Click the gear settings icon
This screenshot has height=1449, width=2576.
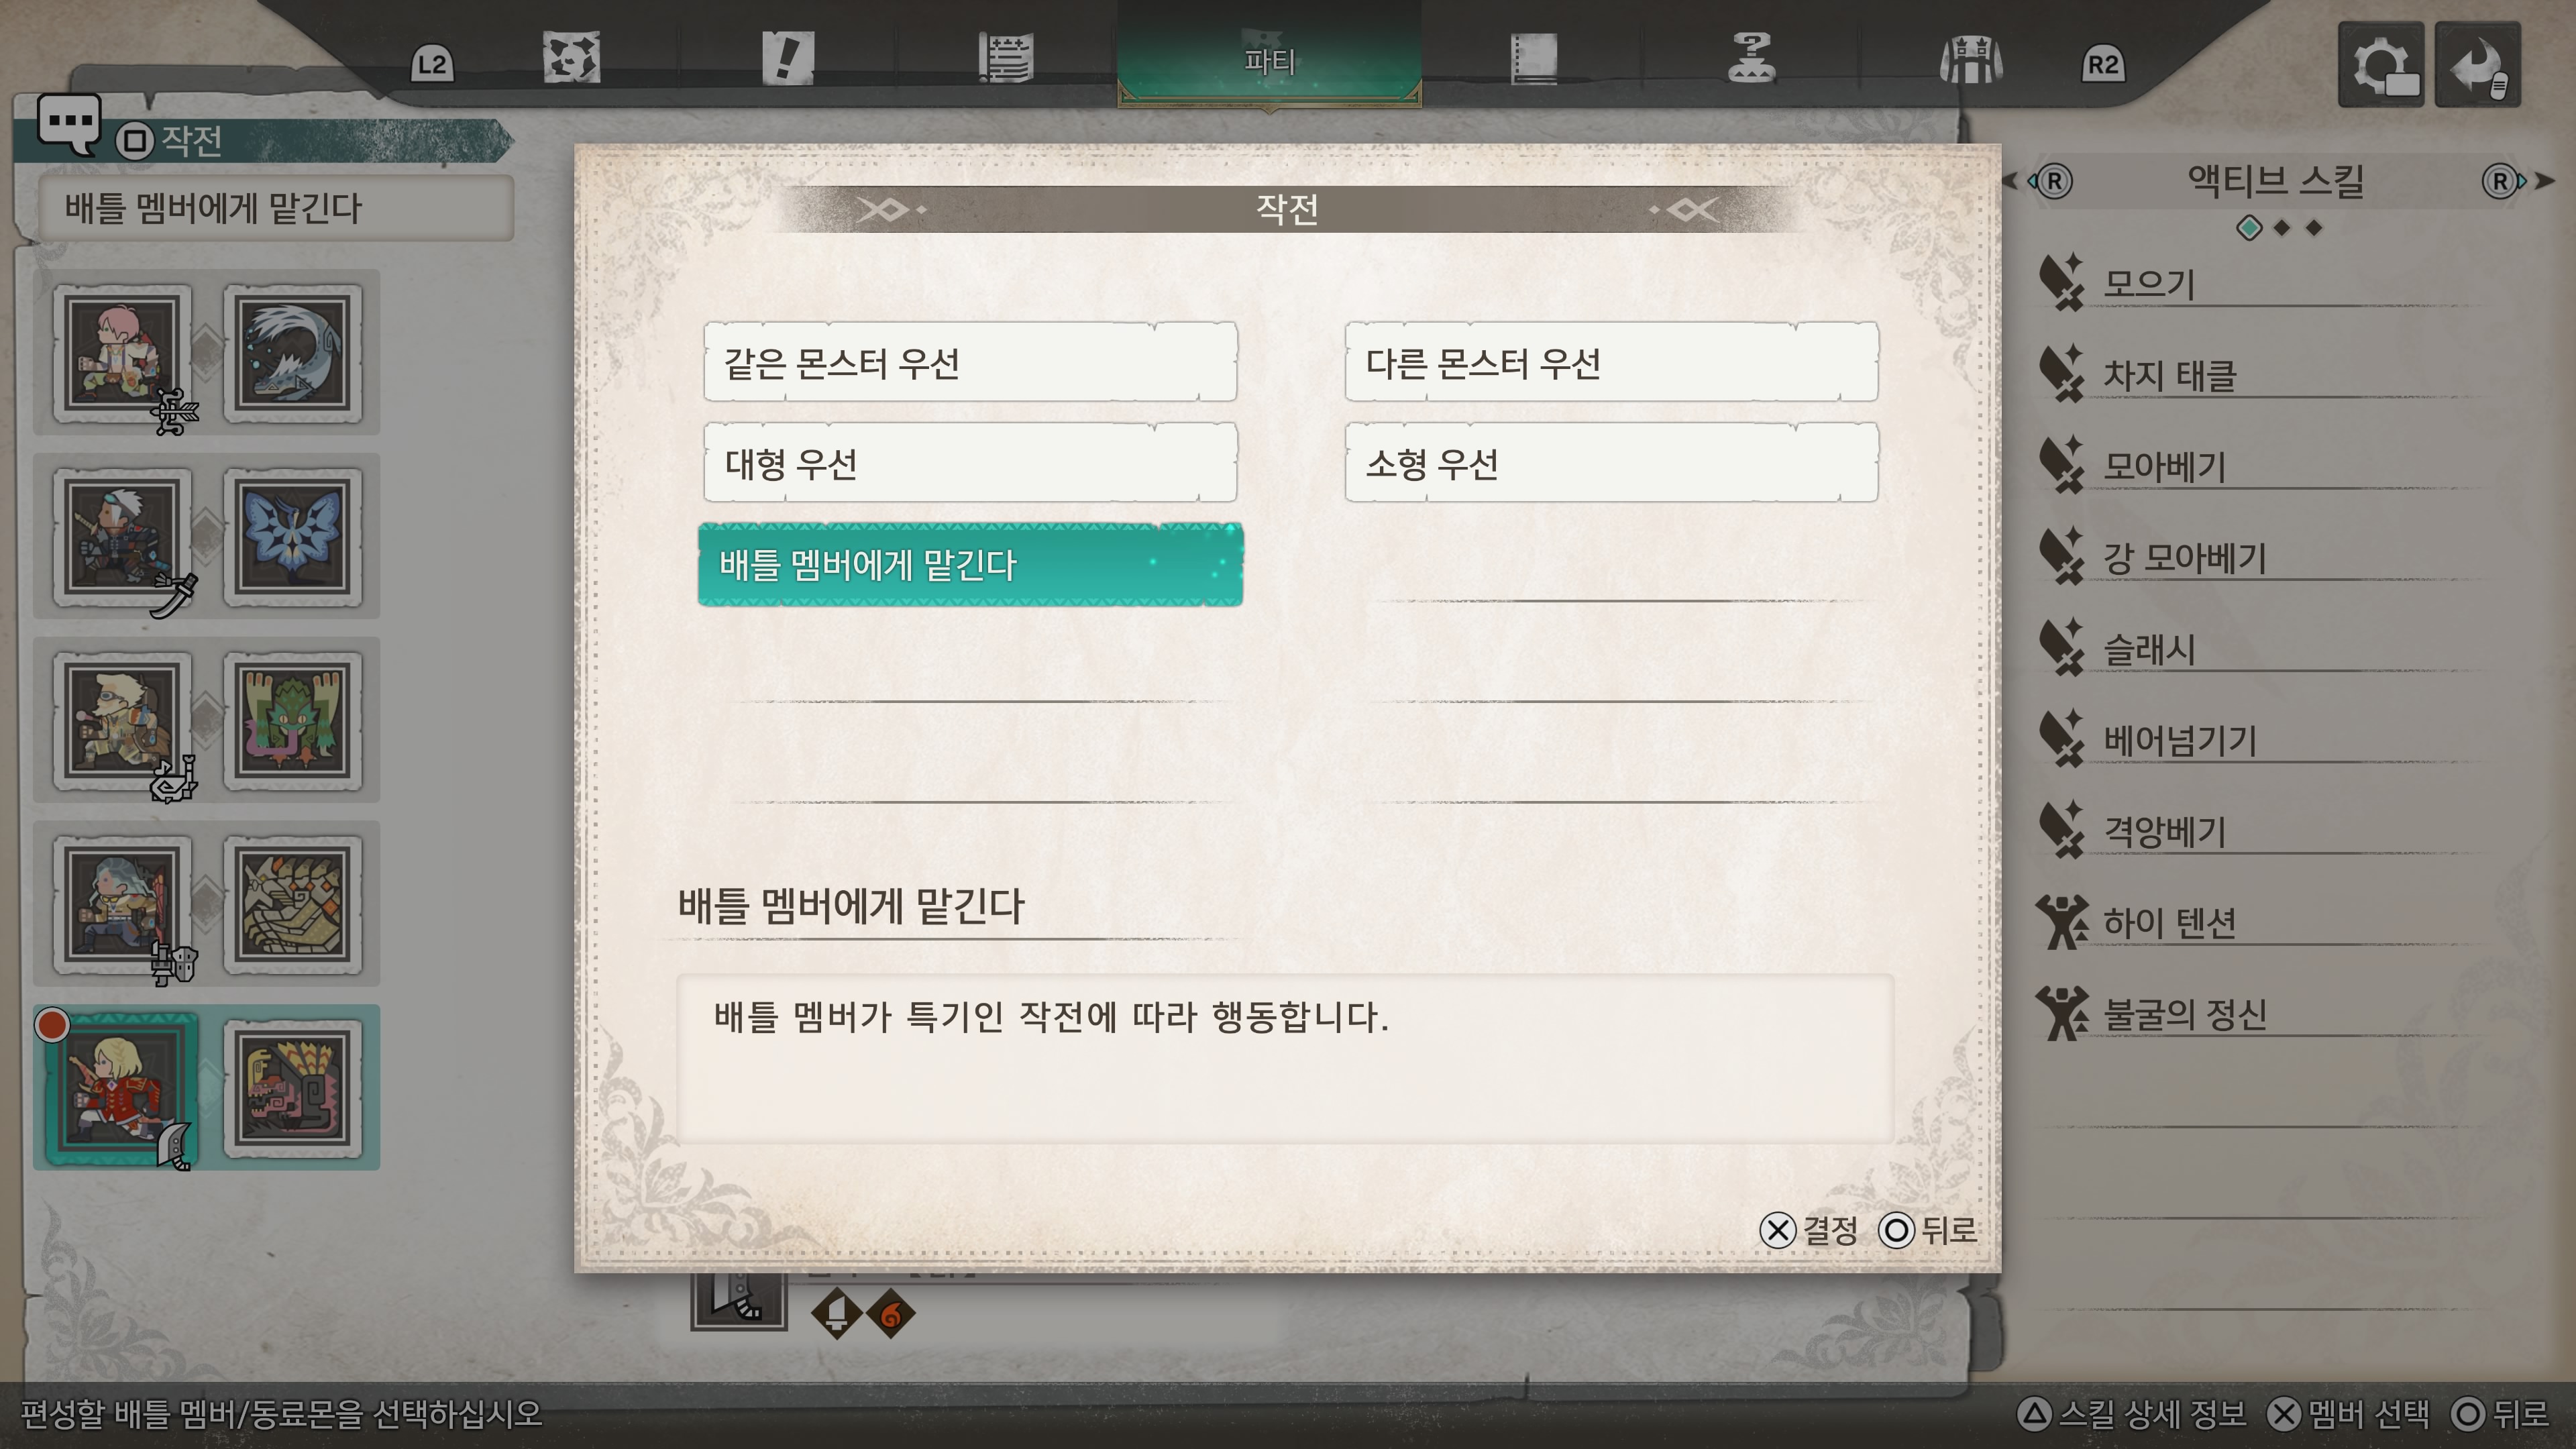2381,65
